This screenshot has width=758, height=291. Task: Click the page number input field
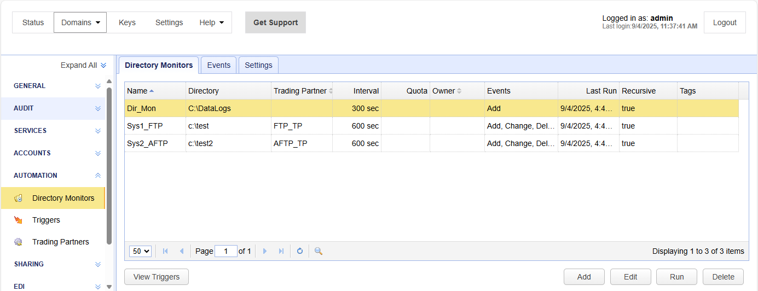pyautogui.click(x=225, y=251)
